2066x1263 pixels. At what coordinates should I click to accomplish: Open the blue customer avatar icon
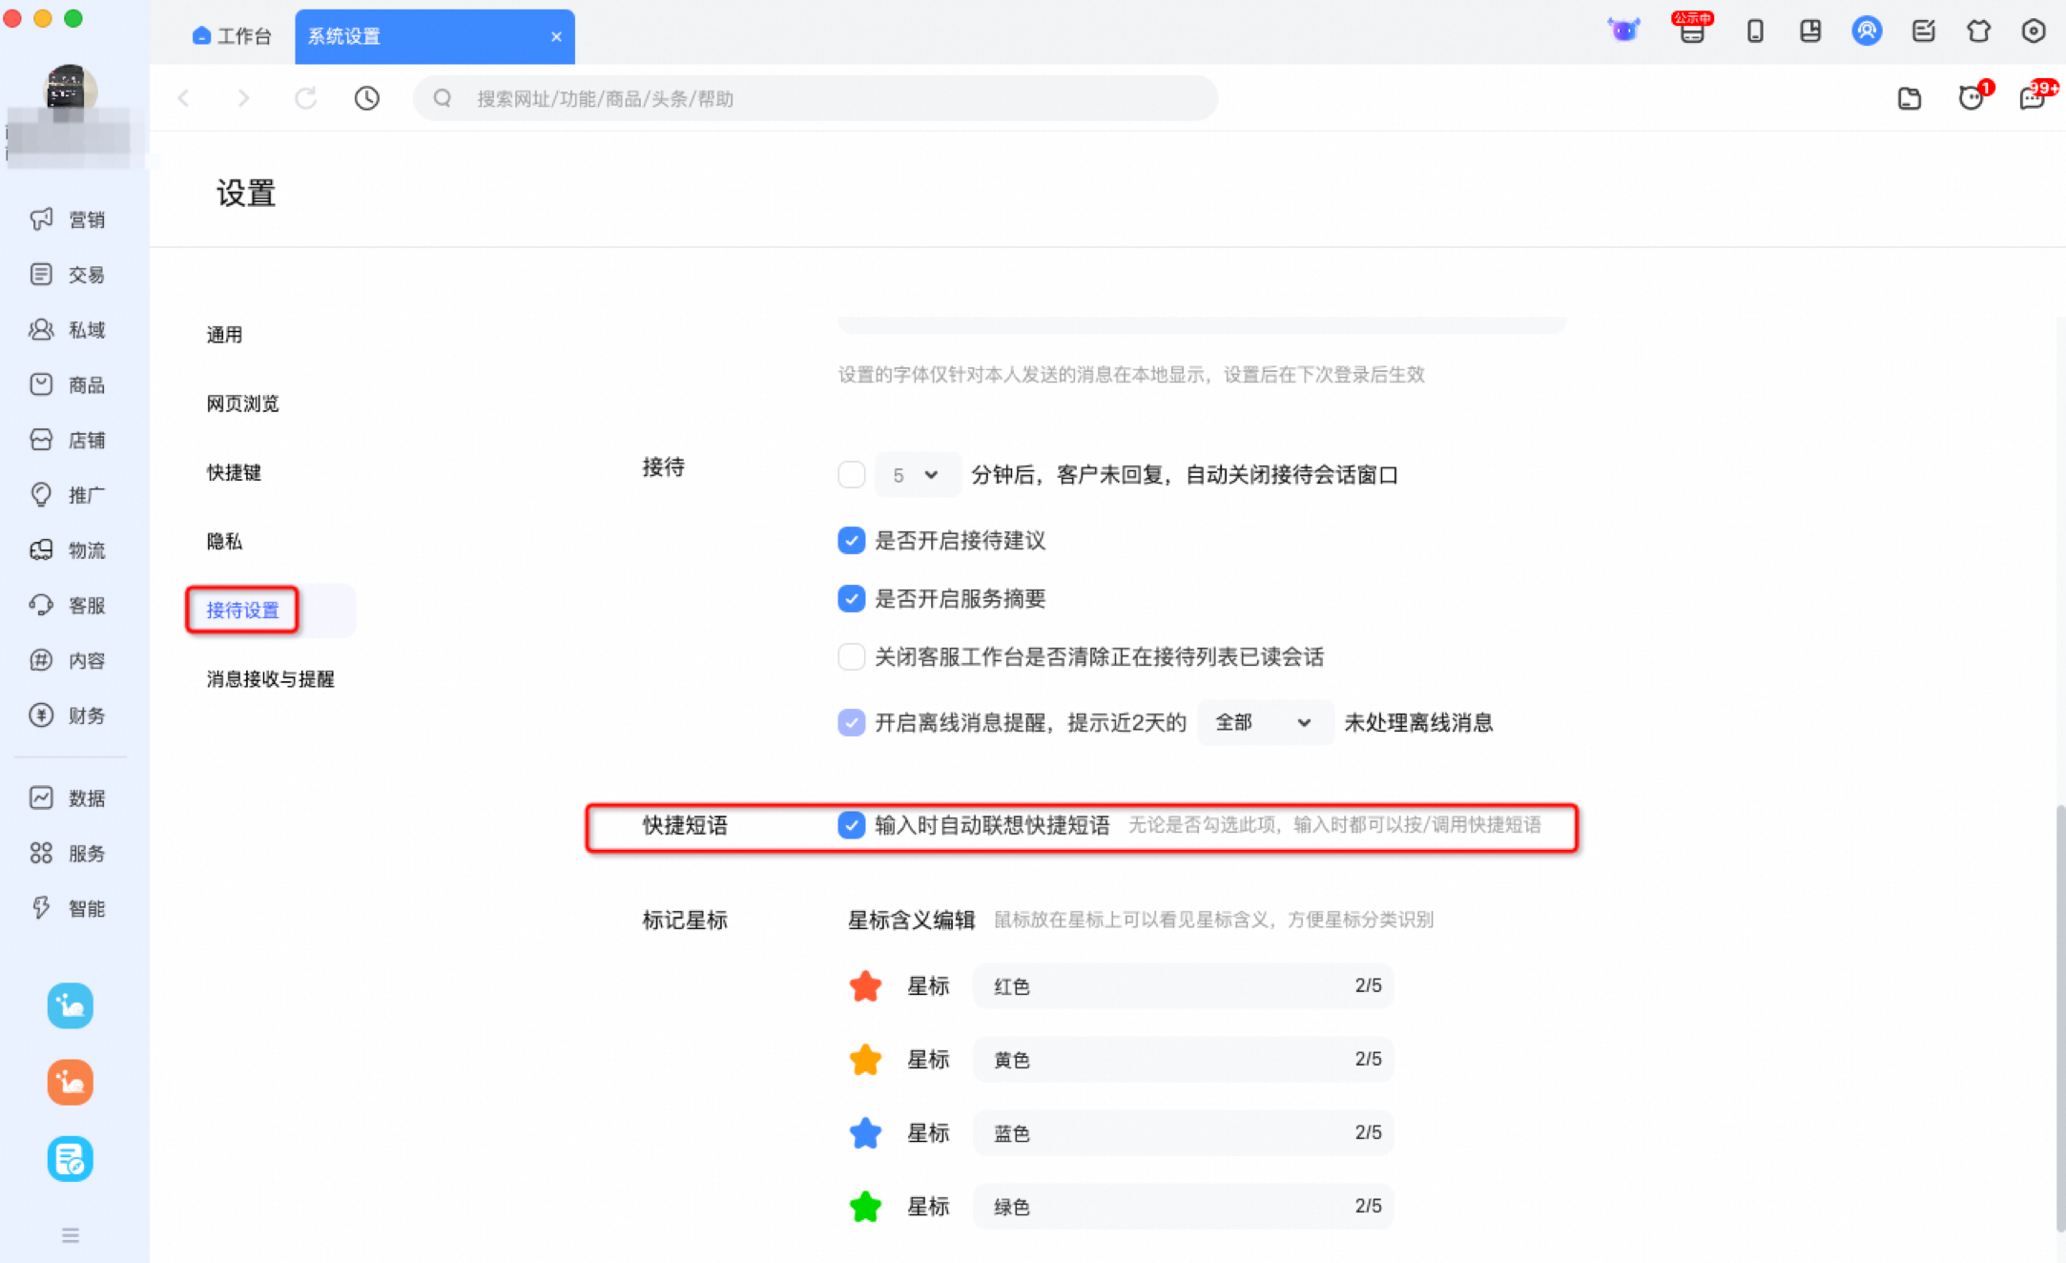(1867, 31)
